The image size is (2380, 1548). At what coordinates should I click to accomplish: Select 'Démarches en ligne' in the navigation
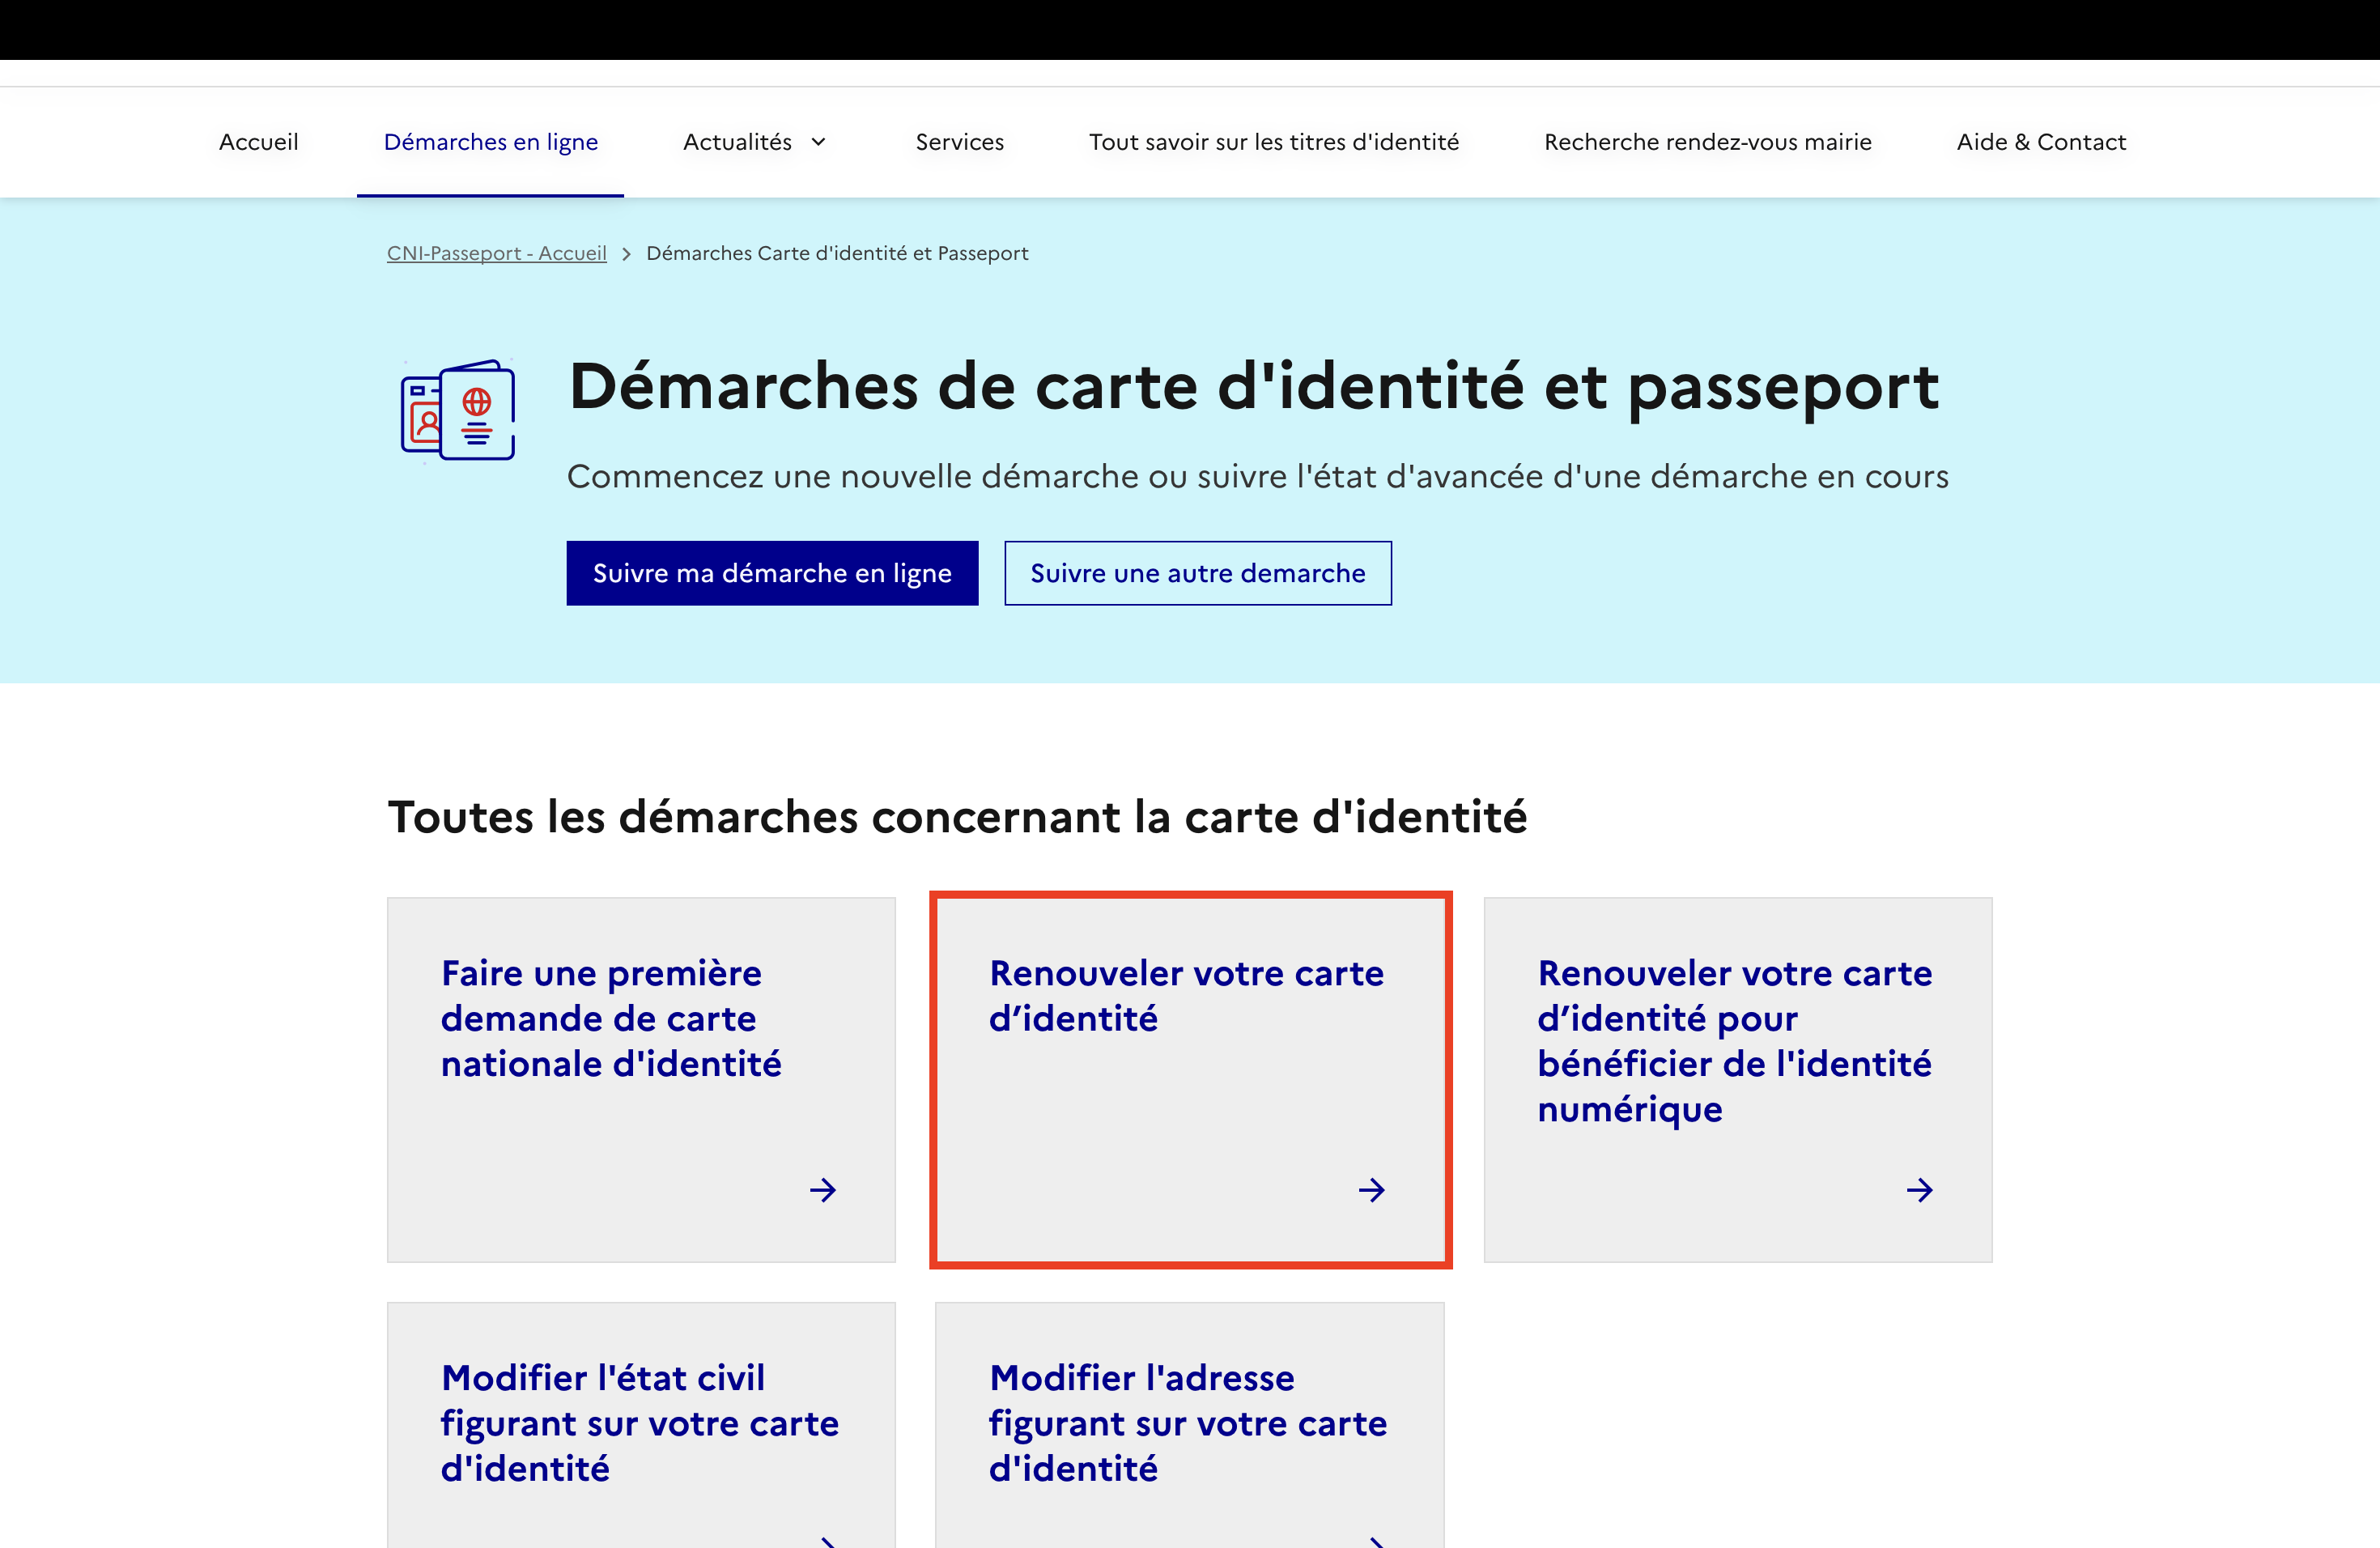(x=490, y=142)
